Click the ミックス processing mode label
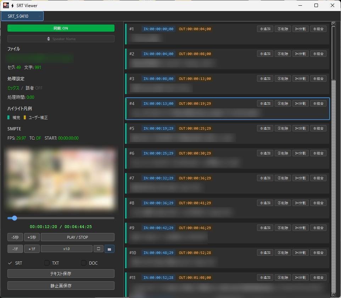 point(13,88)
